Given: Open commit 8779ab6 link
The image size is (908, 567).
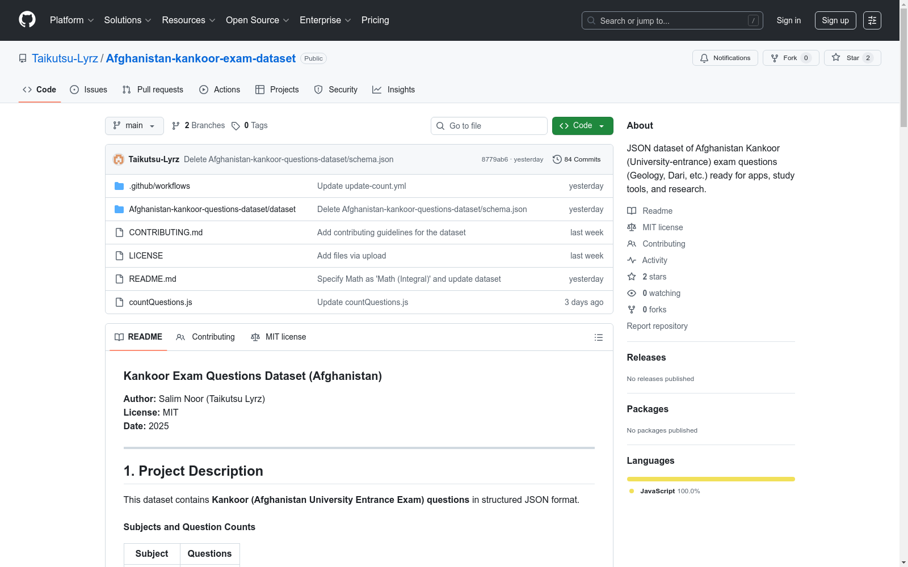Looking at the screenshot, I should pos(495,159).
